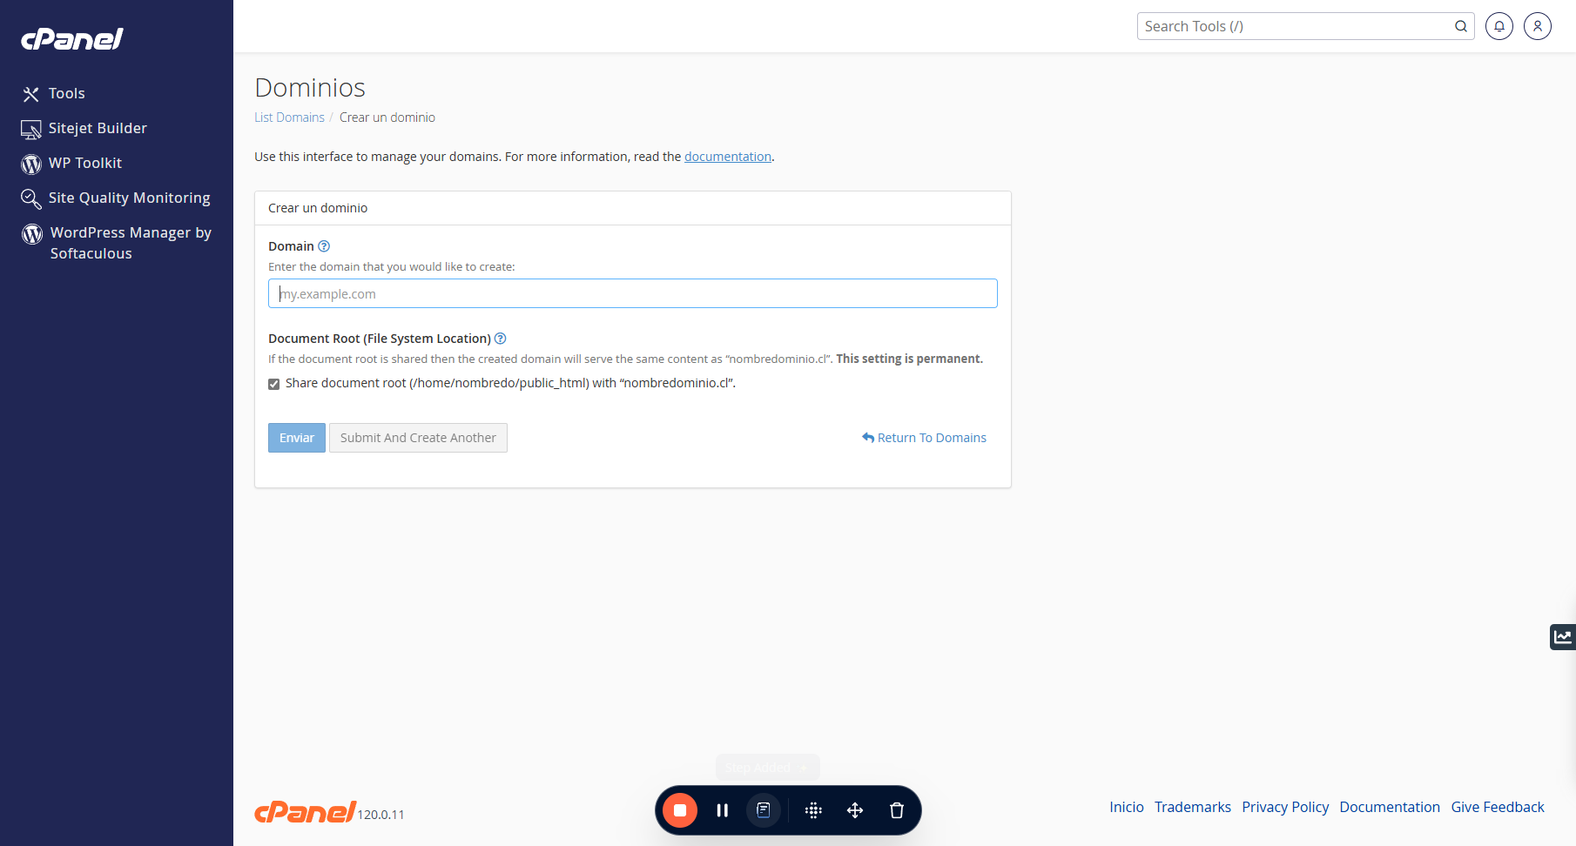
Task: Open Tools from the sidebar
Action: coord(66,93)
